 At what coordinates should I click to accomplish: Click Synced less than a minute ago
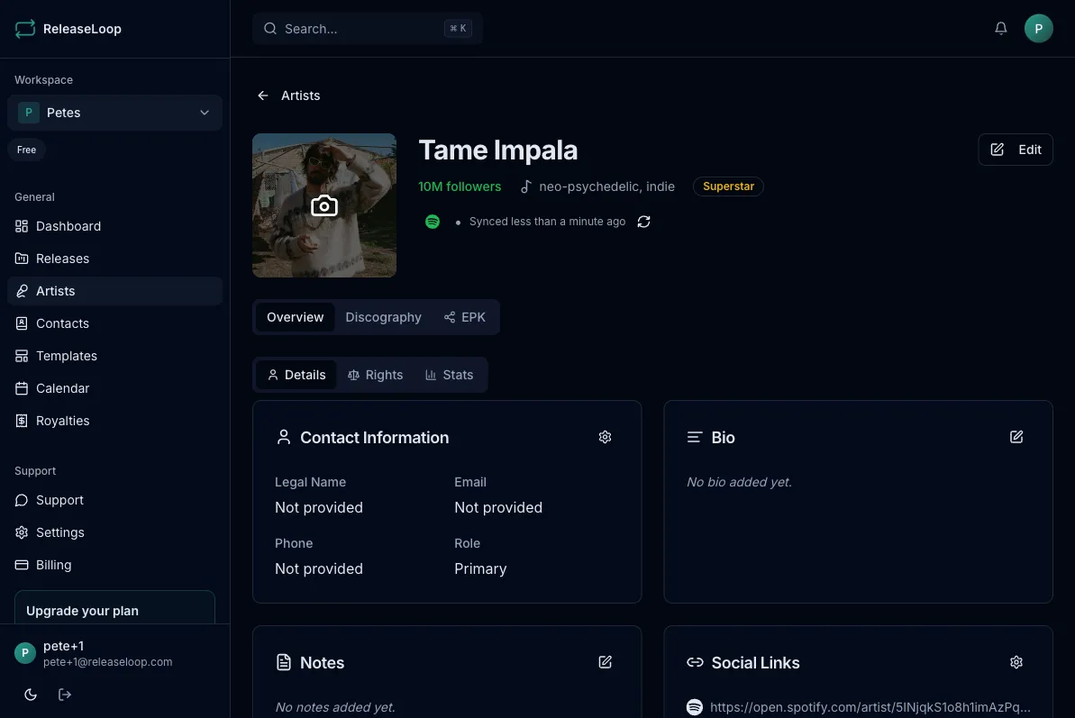point(547,222)
